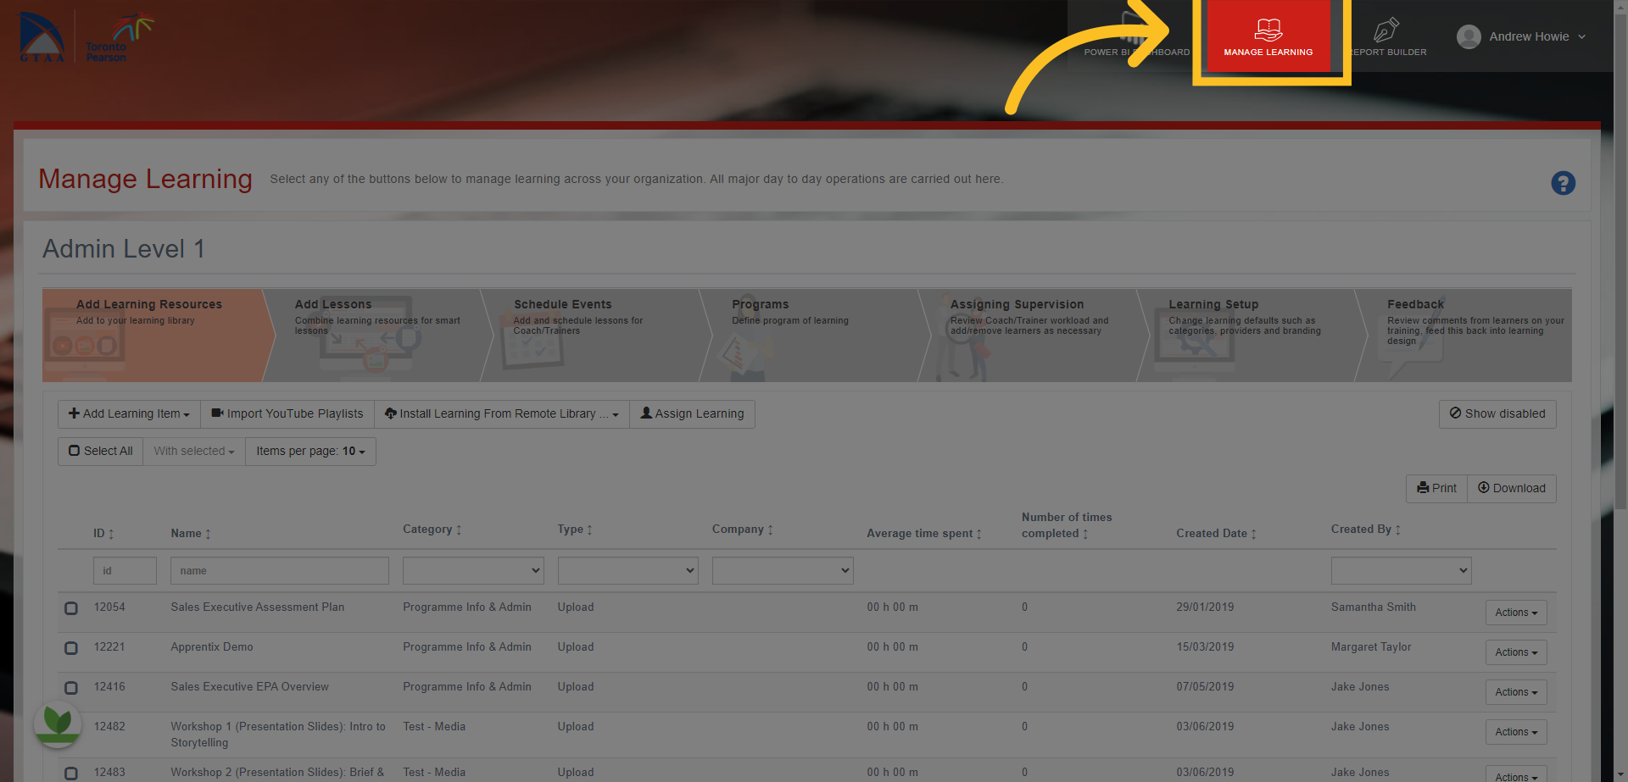Sort table by ID column arrows
The width and height of the screenshot is (1628, 782).
pyautogui.click(x=111, y=534)
